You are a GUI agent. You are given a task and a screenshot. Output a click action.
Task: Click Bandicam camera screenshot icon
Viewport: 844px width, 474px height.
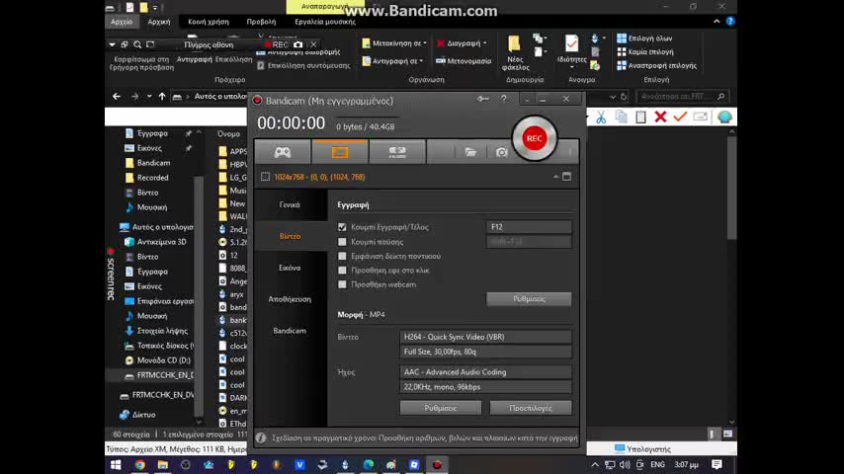(502, 153)
